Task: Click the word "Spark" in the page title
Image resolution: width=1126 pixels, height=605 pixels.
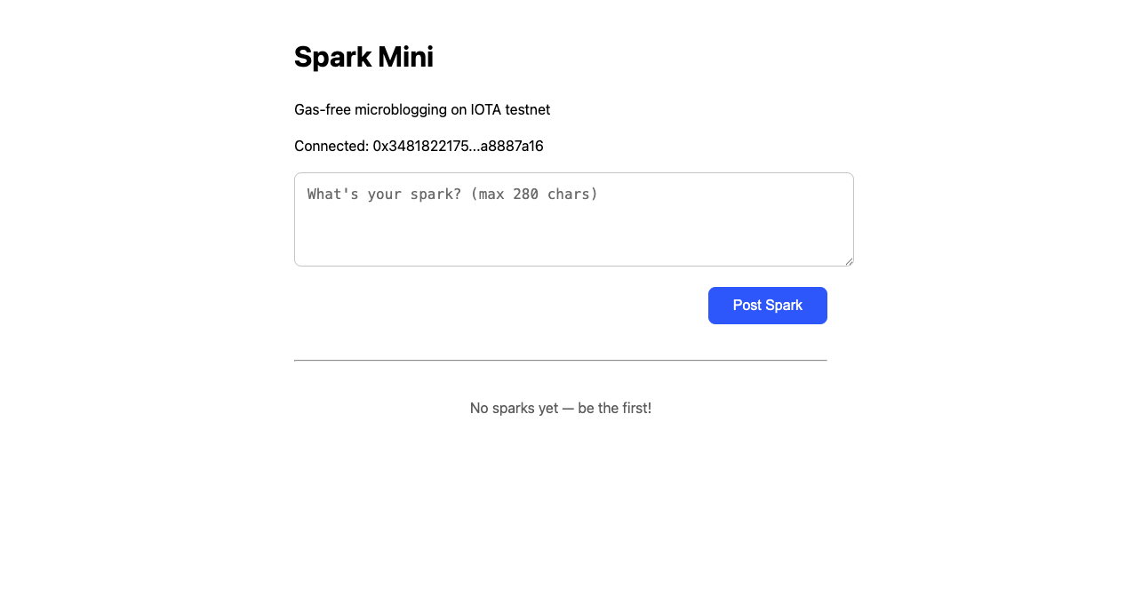Action: (332, 57)
